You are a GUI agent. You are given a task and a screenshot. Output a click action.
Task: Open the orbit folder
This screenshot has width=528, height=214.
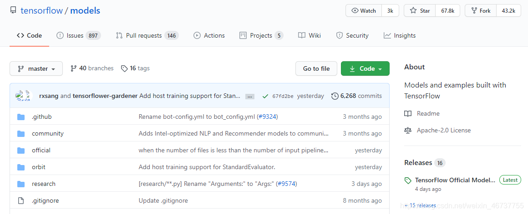pos(39,167)
